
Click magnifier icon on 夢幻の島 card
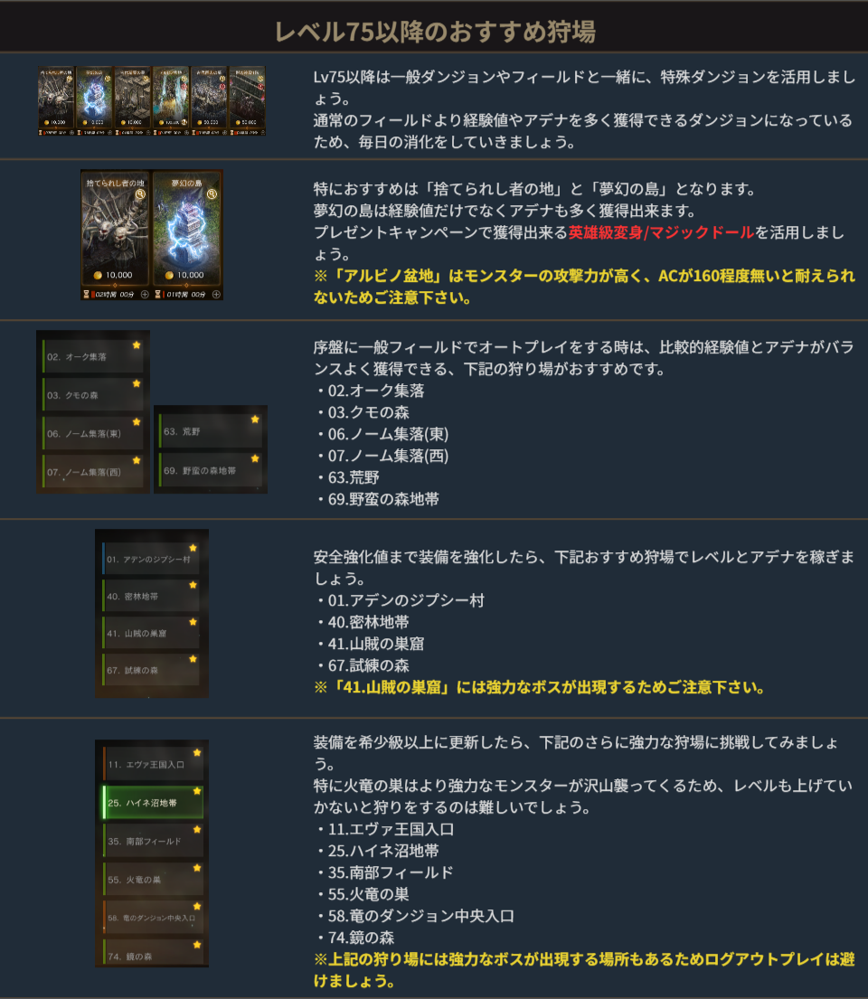pos(212,193)
